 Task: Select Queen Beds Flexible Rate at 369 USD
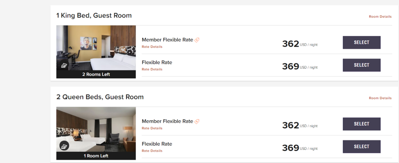(361, 146)
